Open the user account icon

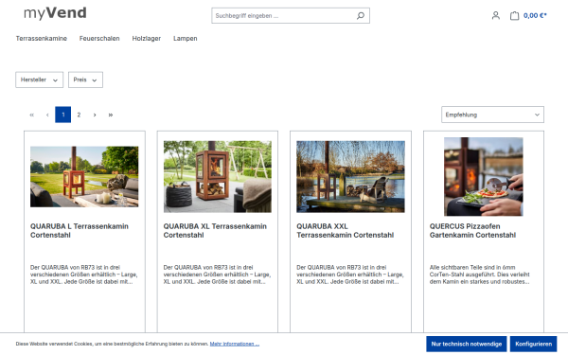(495, 15)
